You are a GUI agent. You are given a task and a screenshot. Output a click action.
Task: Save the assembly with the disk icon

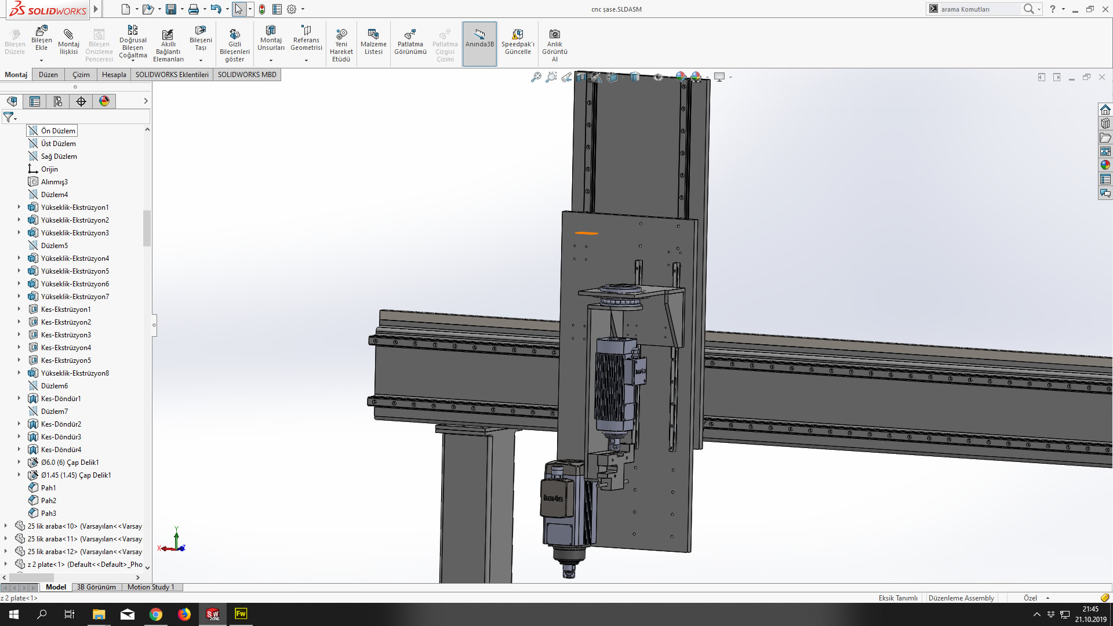pos(171,9)
